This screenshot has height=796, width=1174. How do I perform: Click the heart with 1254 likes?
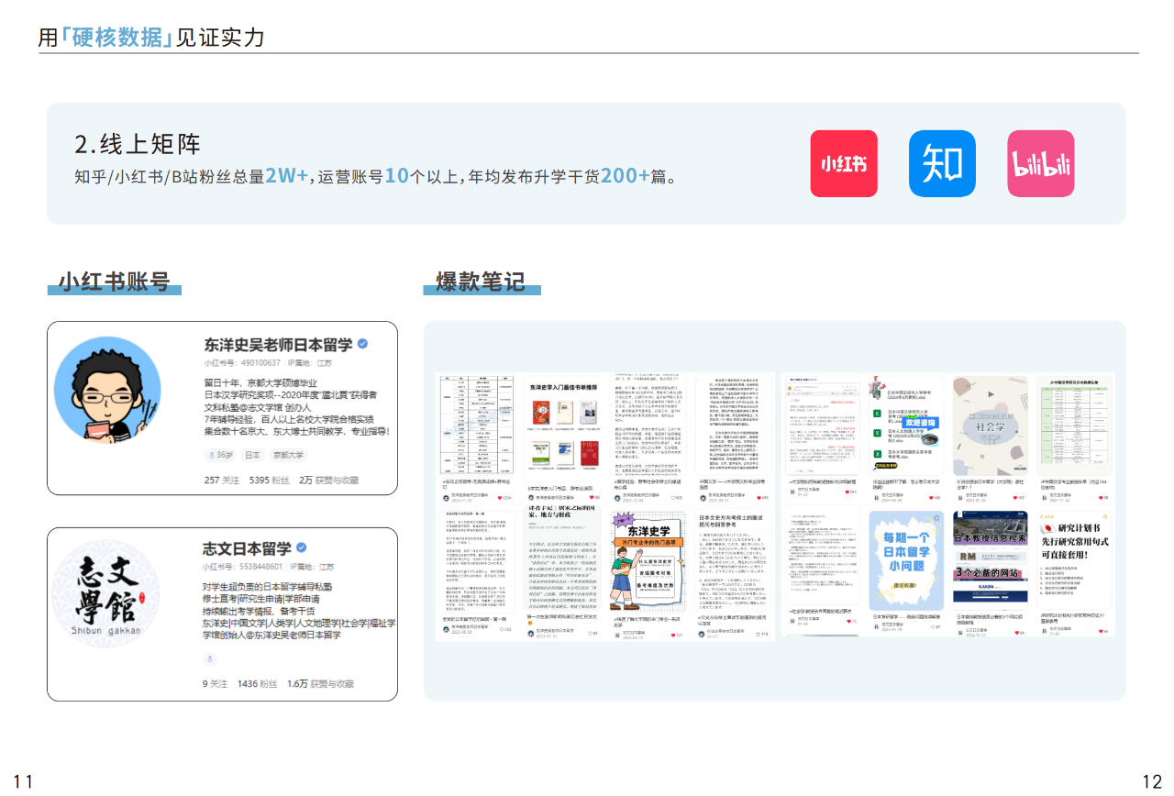500,497
